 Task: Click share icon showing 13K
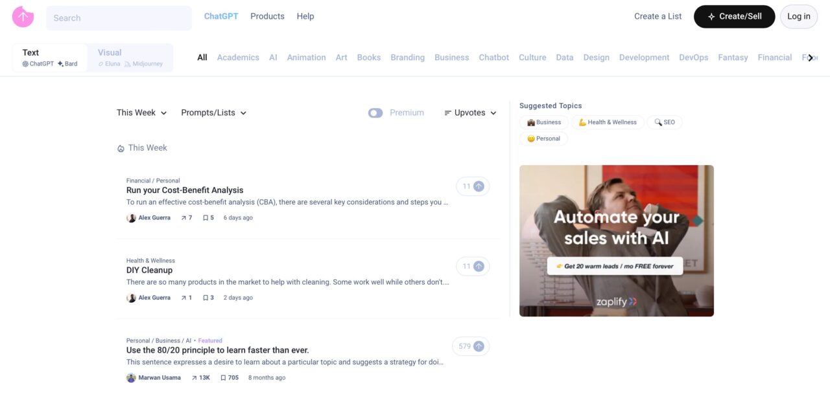(194, 378)
